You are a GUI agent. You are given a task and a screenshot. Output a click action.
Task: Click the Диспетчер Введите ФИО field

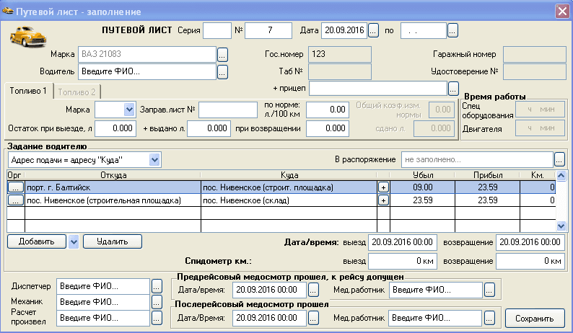[103, 286]
